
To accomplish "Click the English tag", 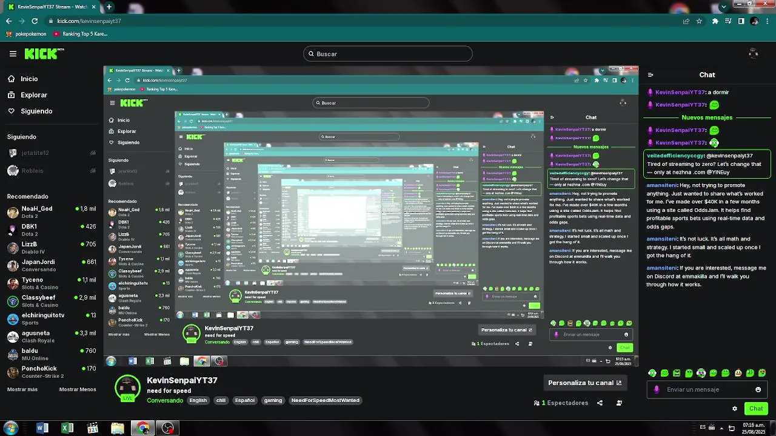I will pyautogui.click(x=198, y=400).
